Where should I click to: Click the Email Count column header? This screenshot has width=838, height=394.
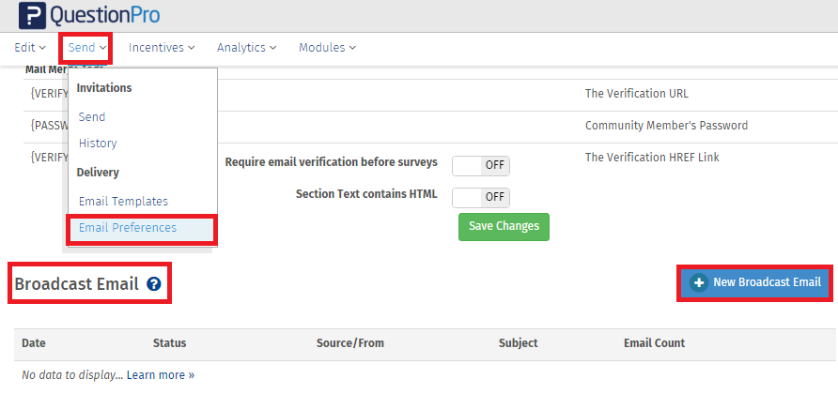pos(654,343)
